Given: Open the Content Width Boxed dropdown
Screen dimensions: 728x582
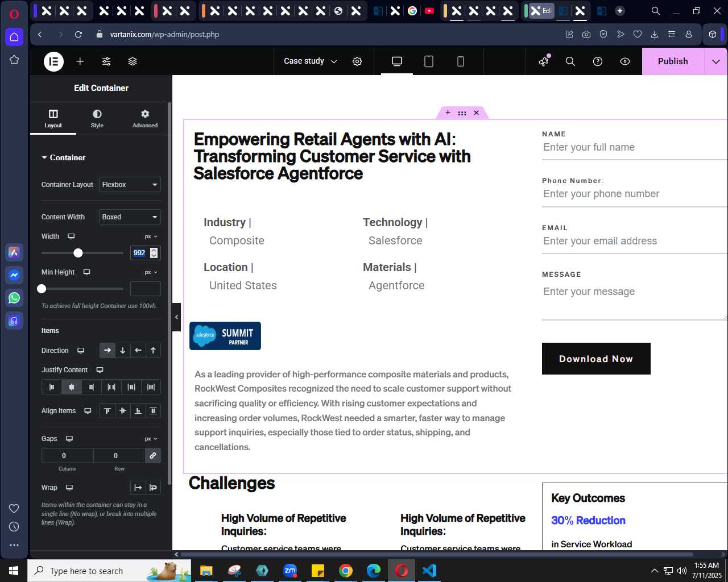Looking at the screenshot, I should (x=130, y=217).
